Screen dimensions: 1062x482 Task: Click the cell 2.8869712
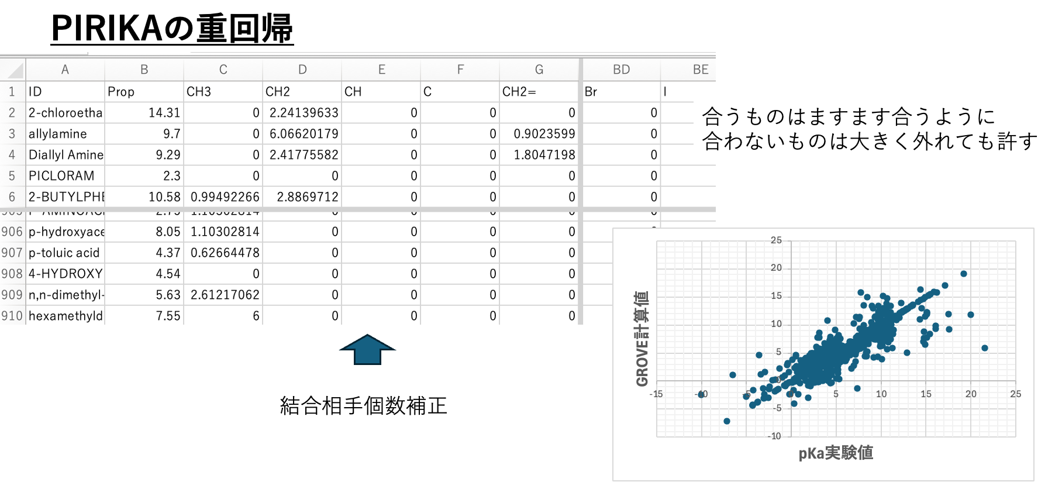click(x=302, y=197)
